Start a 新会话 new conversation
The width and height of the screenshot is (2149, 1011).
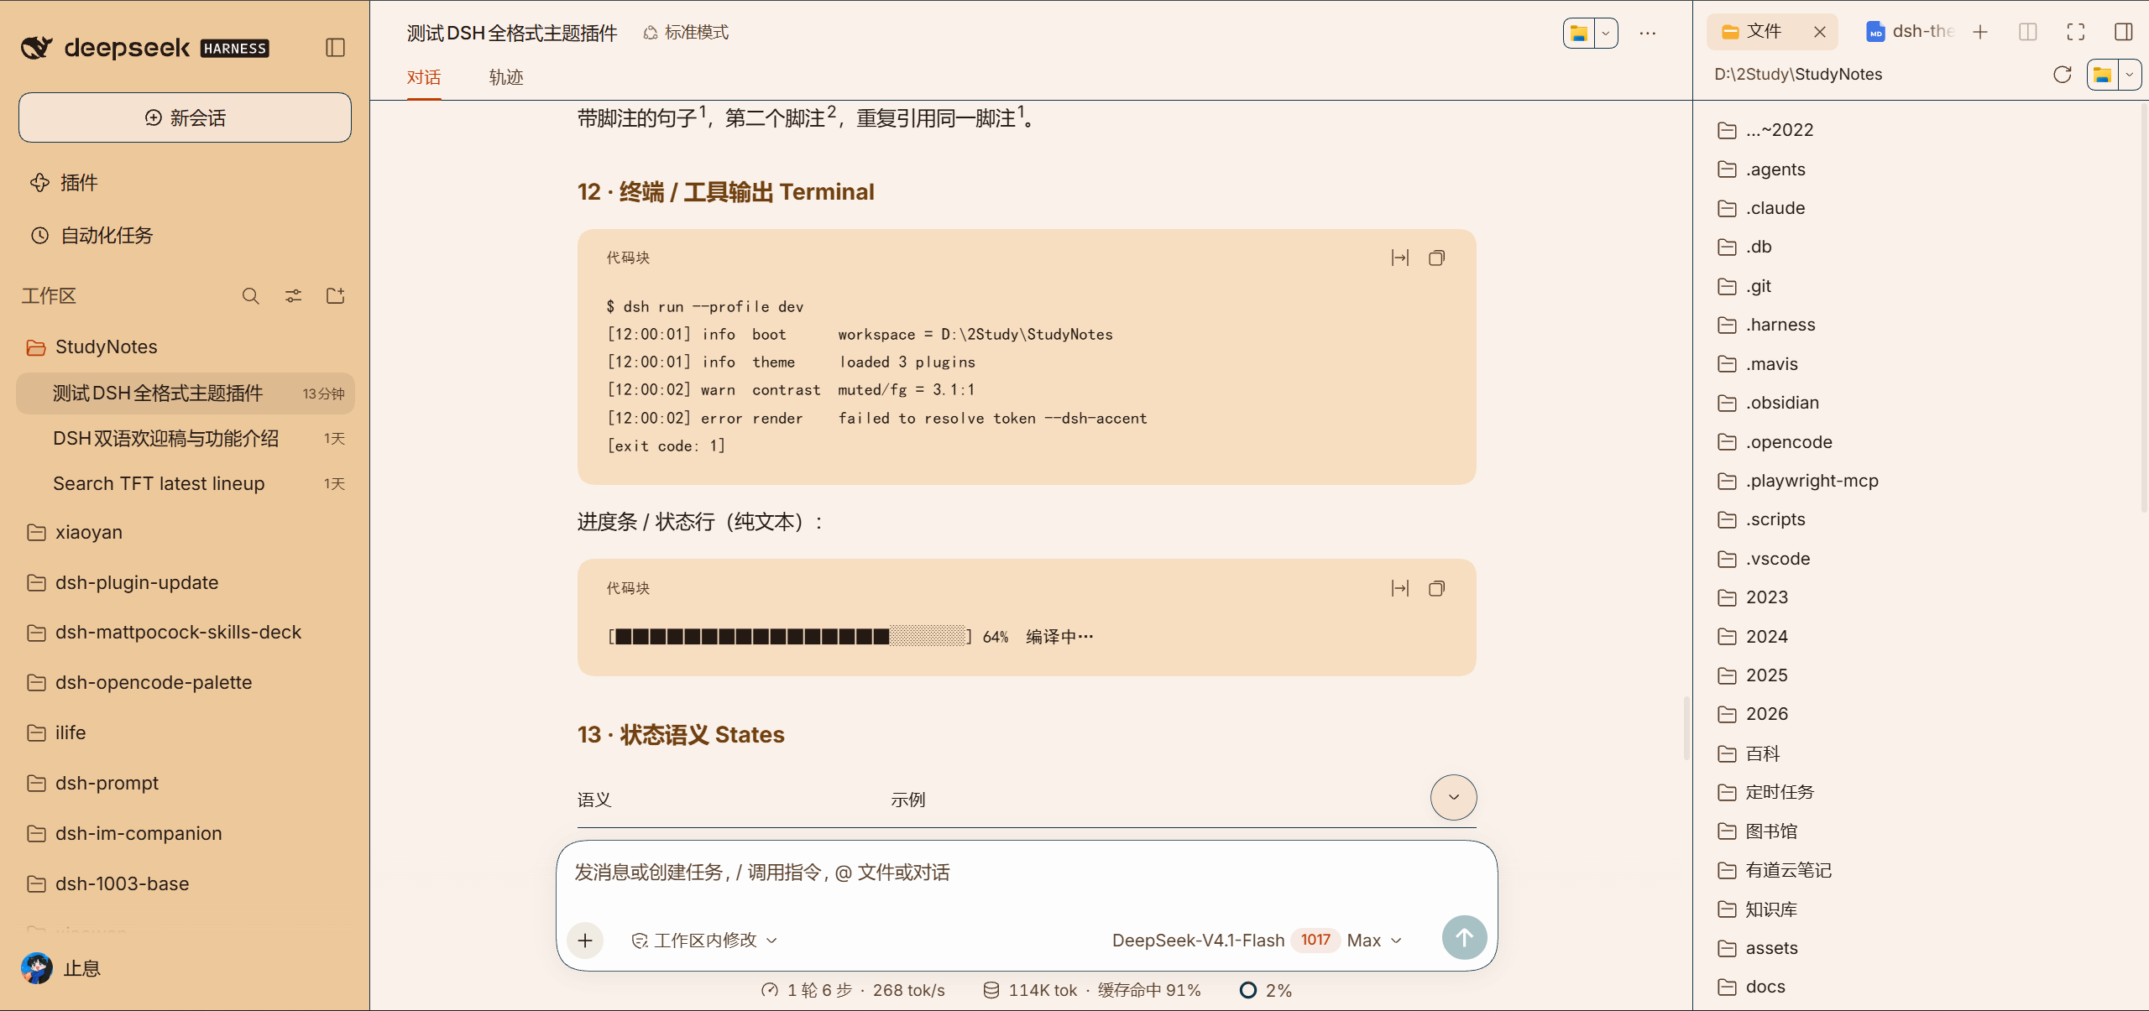[185, 117]
